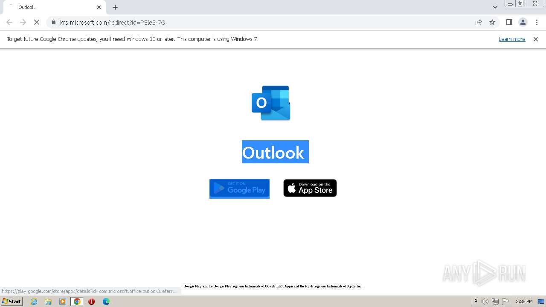Open the Get it on Google Play badge
This screenshot has height=307, width=546.
coord(239,188)
